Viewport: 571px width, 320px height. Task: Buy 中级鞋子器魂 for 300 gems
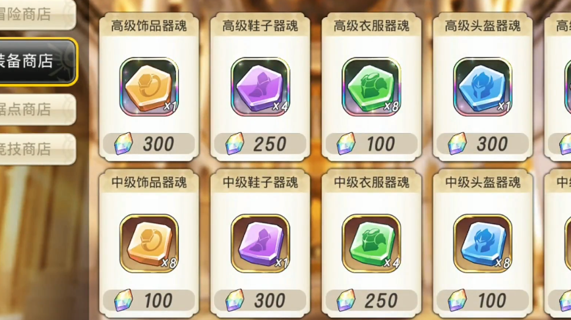[x=260, y=300]
